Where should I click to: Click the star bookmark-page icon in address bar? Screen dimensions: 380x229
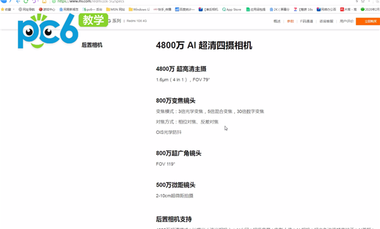(363, 1)
